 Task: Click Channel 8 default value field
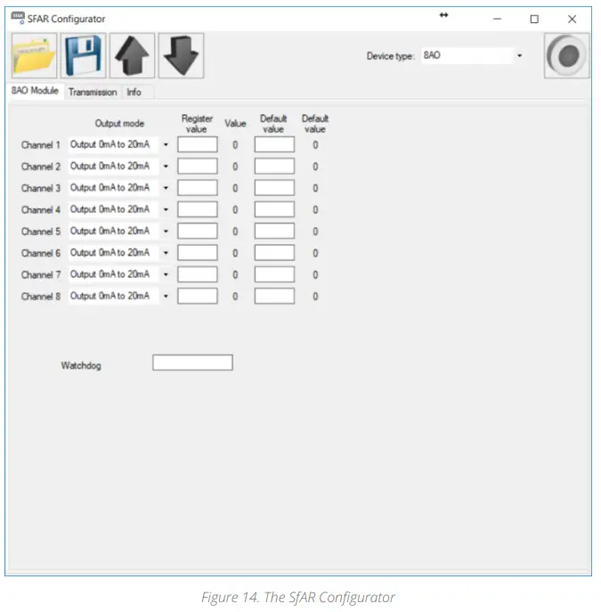coord(274,297)
